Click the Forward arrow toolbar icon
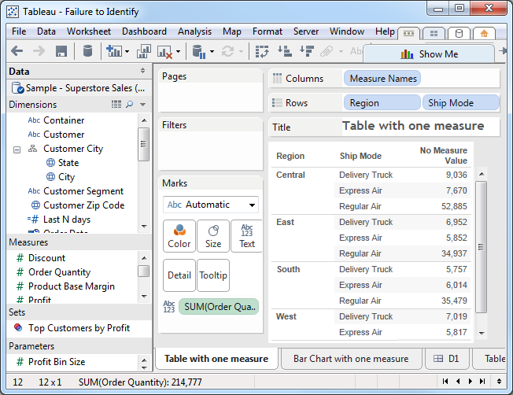 click(x=39, y=51)
